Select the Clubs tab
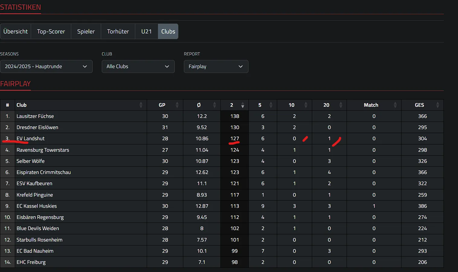The image size is (458, 272). click(x=168, y=31)
